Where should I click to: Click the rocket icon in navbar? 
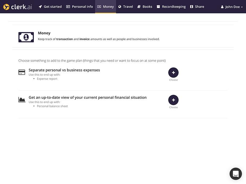(x=40, y=6)
